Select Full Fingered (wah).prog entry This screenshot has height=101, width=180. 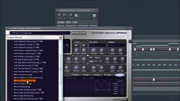[28, 41]
